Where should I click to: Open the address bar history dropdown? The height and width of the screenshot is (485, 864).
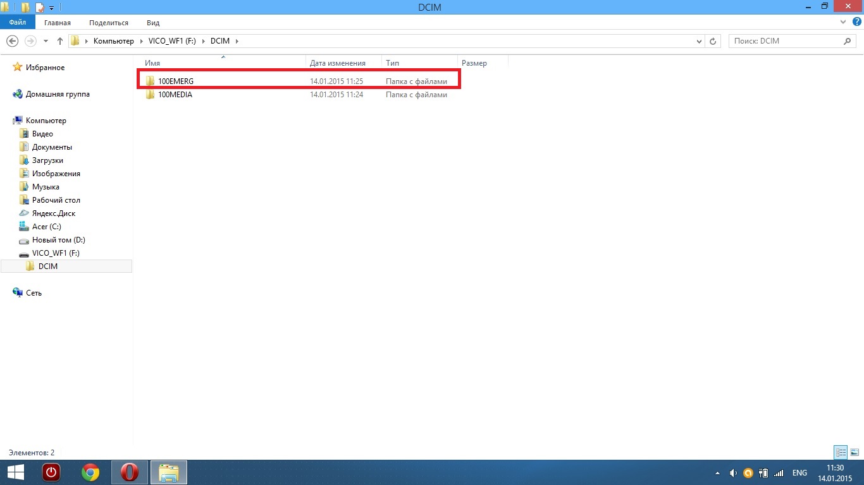coord(698,41)
